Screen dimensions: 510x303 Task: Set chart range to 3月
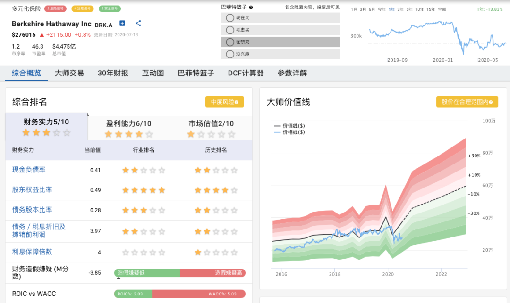coord(363,9)
